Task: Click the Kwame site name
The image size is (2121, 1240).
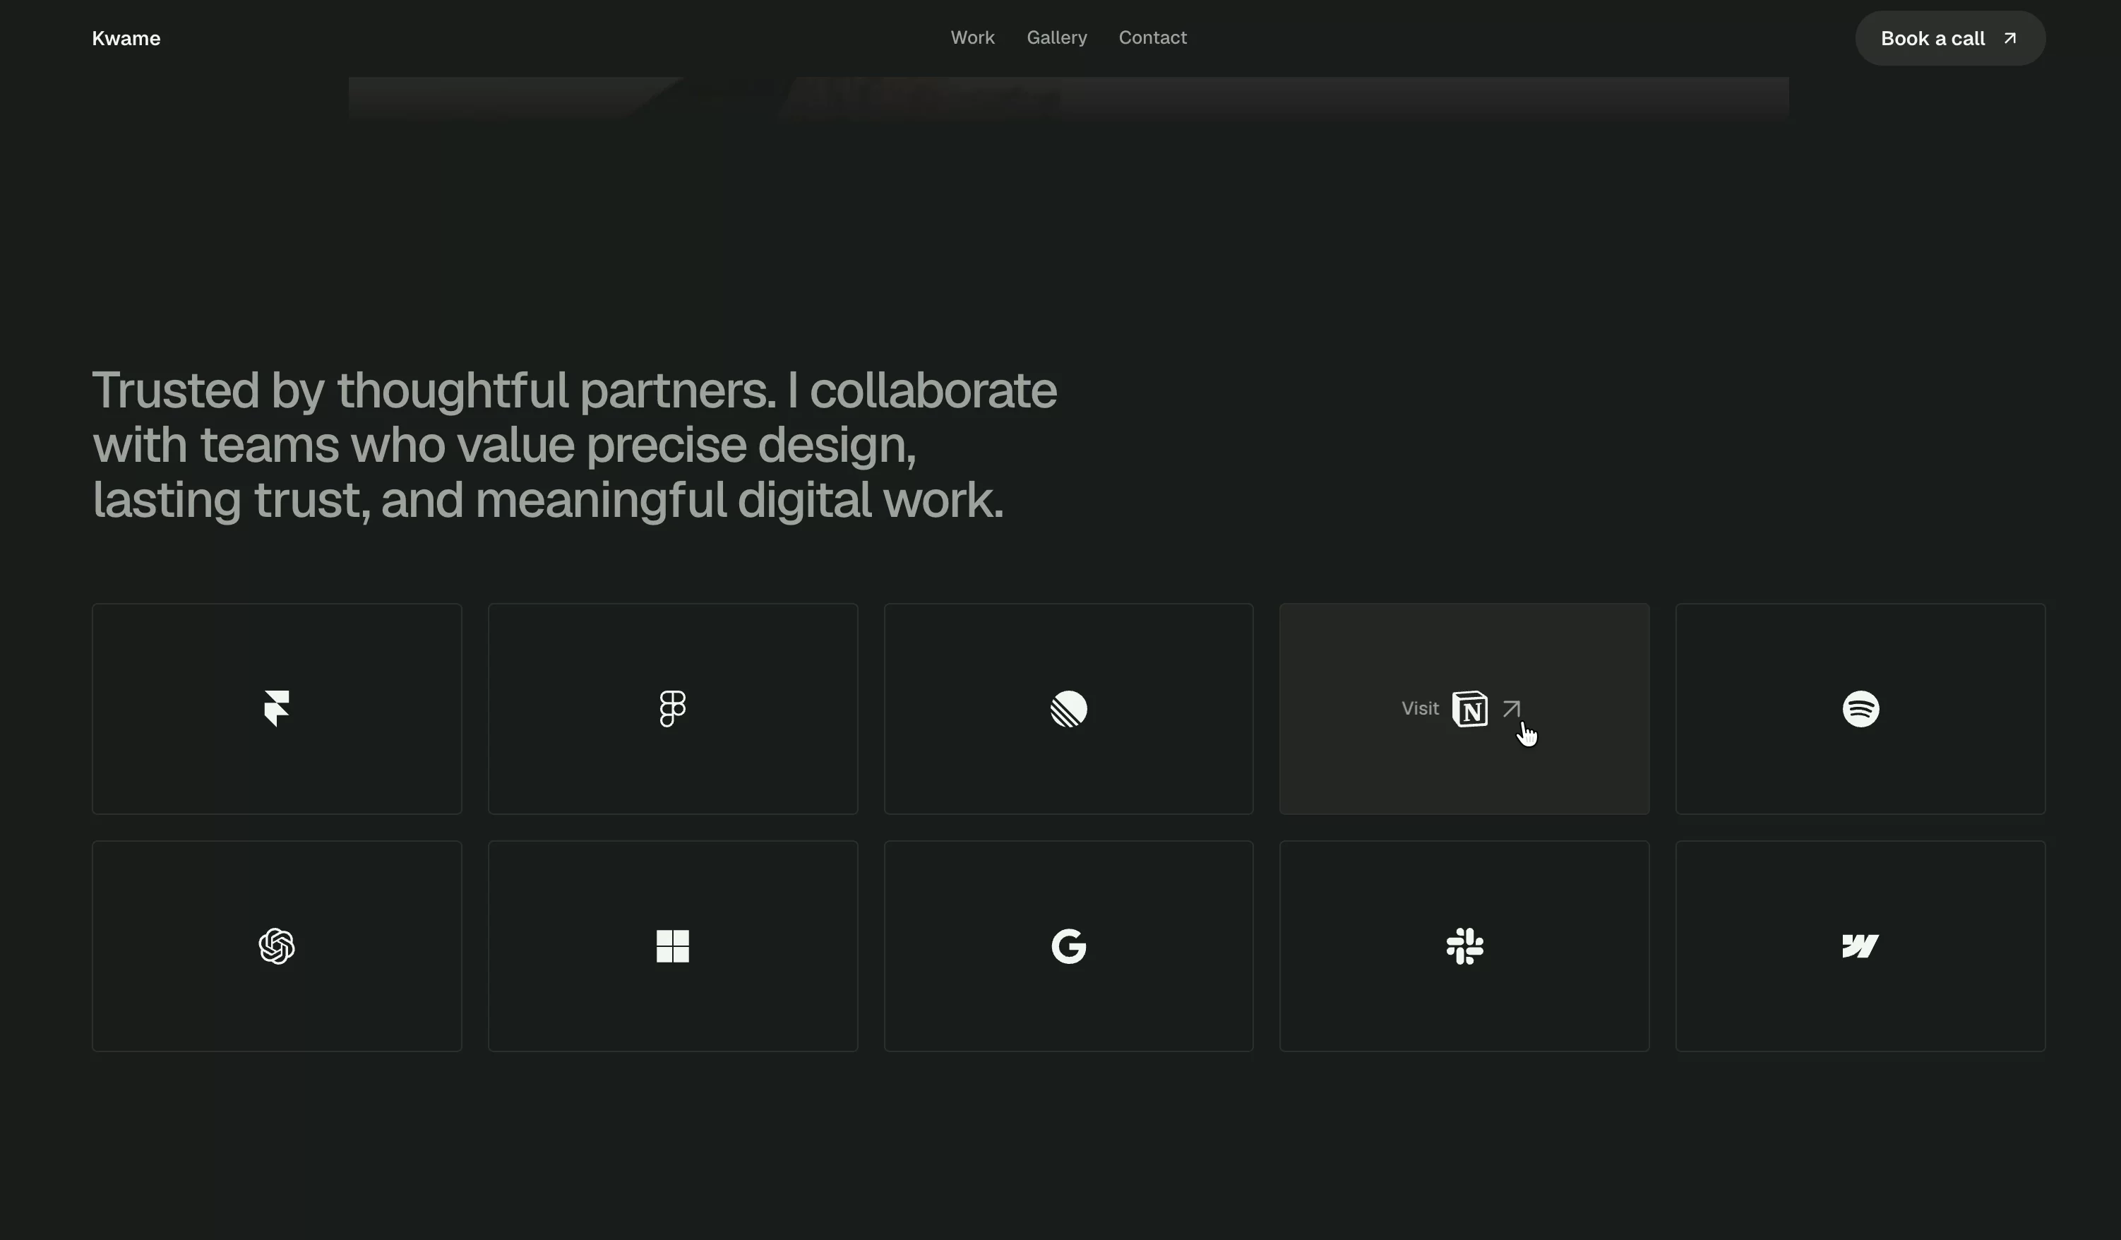Action: (126, 39)
